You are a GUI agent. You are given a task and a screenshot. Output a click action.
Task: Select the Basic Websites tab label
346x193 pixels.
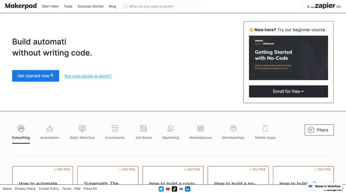[82, 138]
